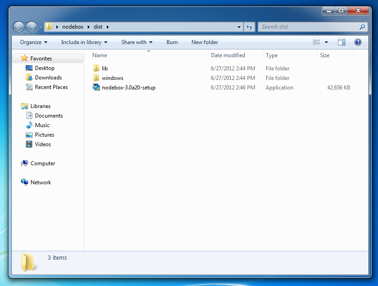
Task: Click the Computer monitor icon
Action: [25, 163]
